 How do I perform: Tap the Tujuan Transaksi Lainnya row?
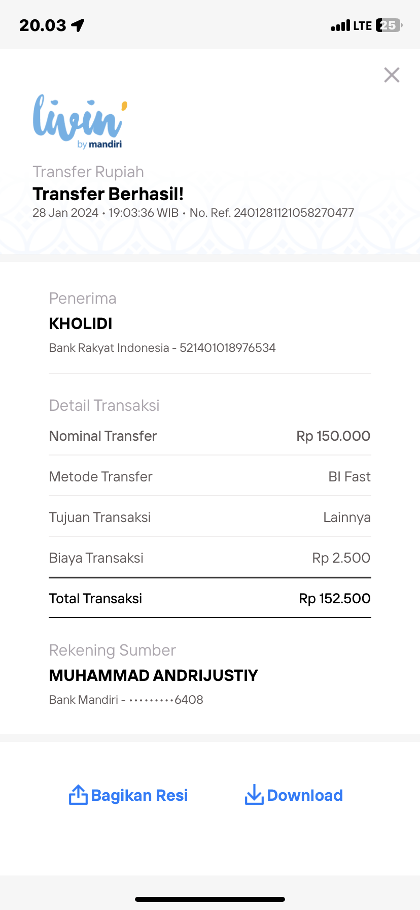click(x=210, y=517)
